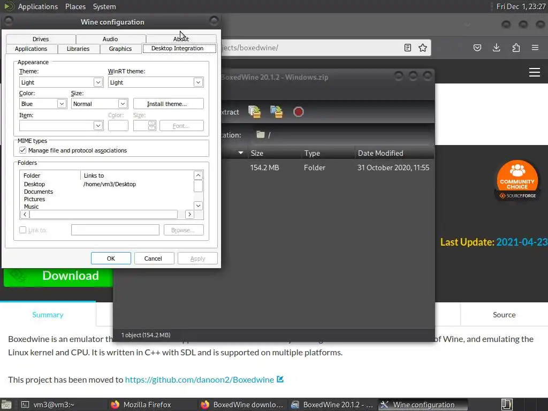Click the show desktop icon in taskbar

(507, 405)
